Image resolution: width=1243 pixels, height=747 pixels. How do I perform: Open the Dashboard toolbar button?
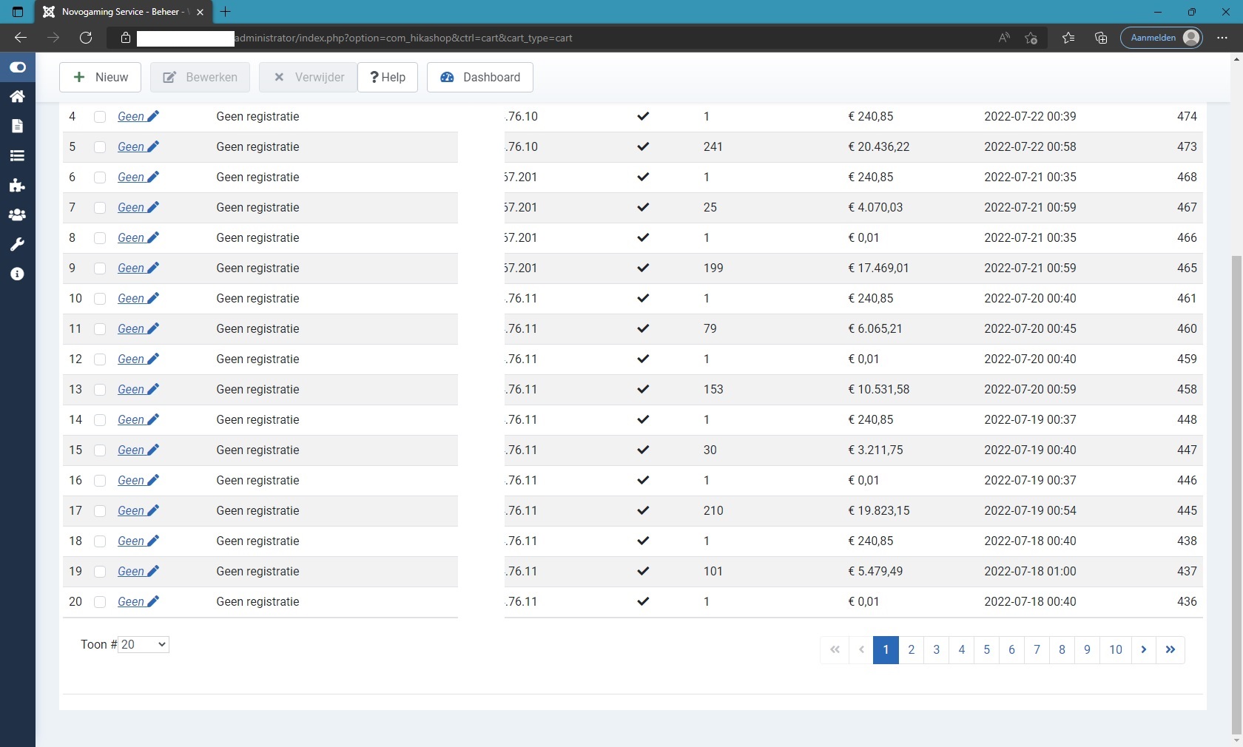480,78
